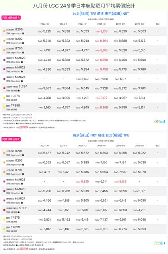Click the MM623 December price TWD 8,235

pyautogui.click(x=82, y=181)
